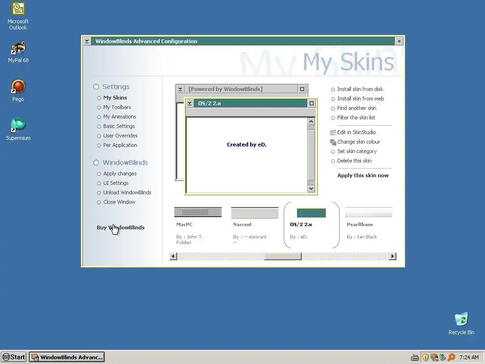This screenshot has height=364, width=485.
Task: Click Apply this skin now
Action: pyautogui.click(x=363, y=175)
